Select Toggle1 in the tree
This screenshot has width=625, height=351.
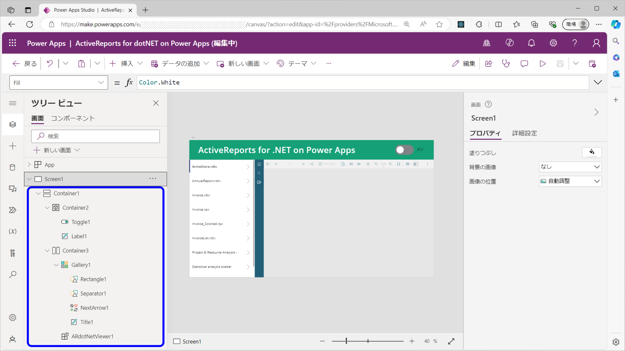(81, 222)
